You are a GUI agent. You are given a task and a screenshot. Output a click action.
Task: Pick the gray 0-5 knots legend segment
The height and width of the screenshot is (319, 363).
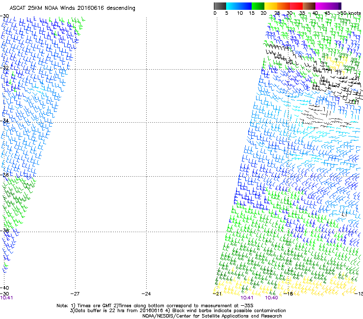click(220, 6)
